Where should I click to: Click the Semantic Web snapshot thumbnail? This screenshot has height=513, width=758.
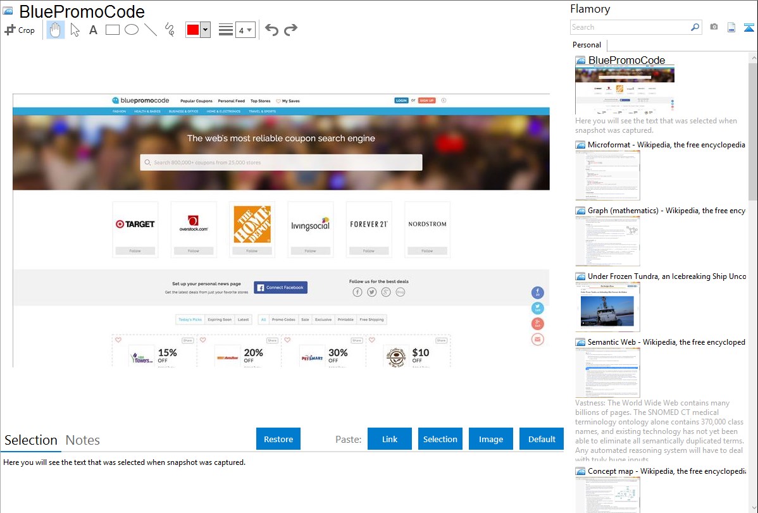point(607,373)
